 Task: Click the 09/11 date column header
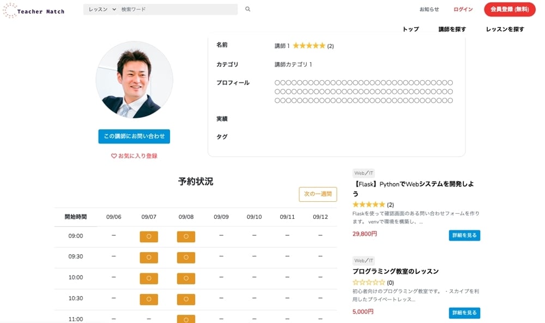[287, 217]
